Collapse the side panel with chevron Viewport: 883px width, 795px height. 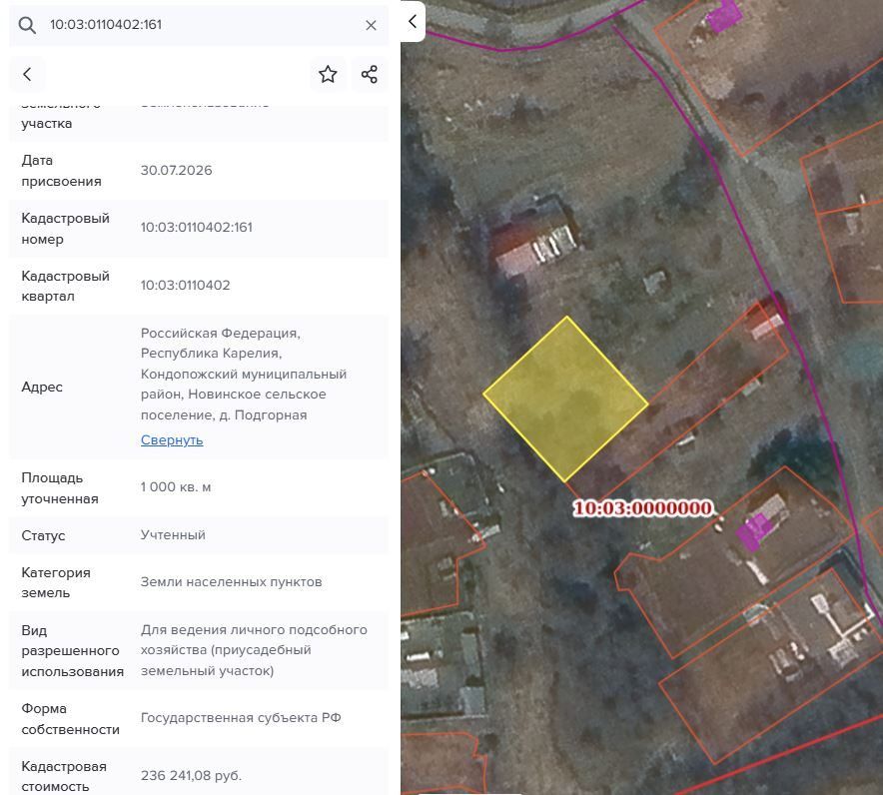413,21
